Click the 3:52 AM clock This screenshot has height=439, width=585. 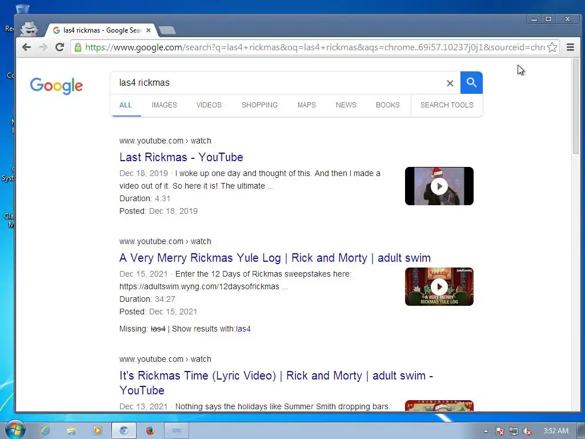point(555,431)
